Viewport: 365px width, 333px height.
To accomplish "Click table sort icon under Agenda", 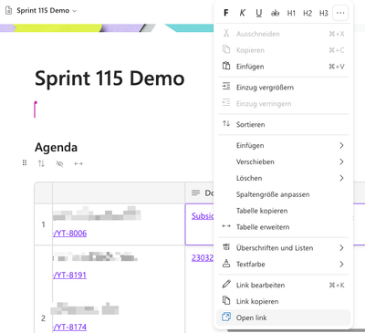I will click(41, 163).
